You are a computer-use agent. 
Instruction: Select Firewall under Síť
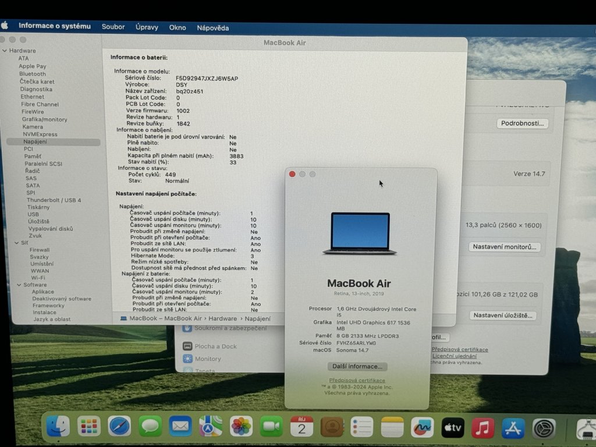point(40,250)
